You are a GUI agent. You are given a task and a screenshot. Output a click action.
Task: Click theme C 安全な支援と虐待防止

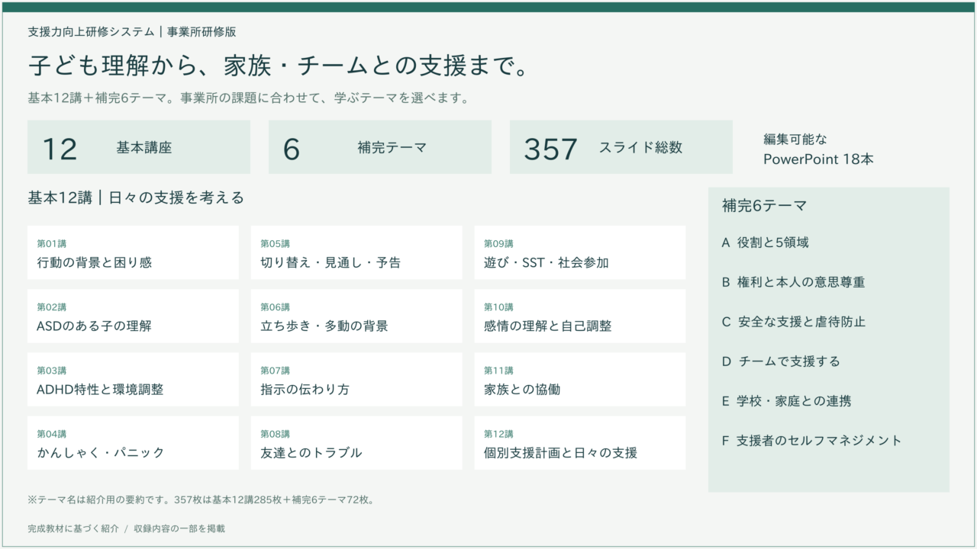[x=794, y=322]
